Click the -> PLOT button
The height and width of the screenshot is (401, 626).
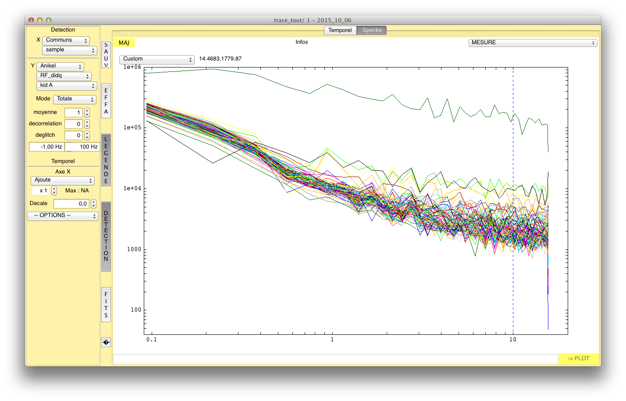coord(578,358)
